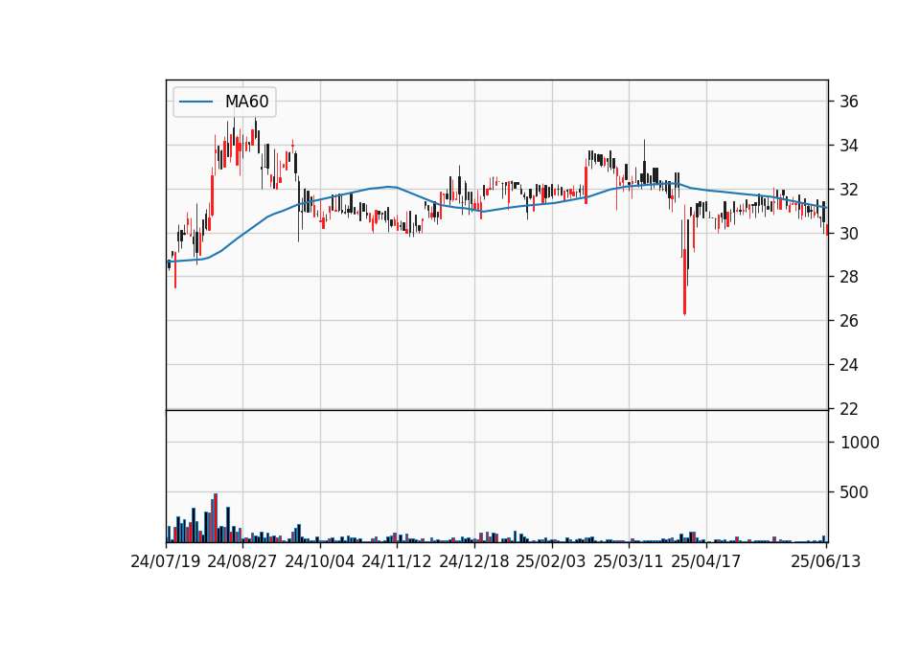The height and width of the screenshot is (661, 920).
Task: Click the blue MA60 legend line sample
Action: point(195,102)
